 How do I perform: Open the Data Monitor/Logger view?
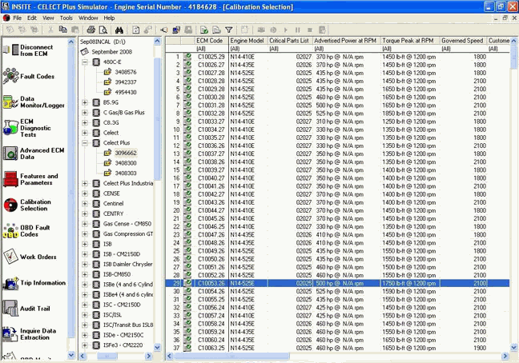pos(33,102)
